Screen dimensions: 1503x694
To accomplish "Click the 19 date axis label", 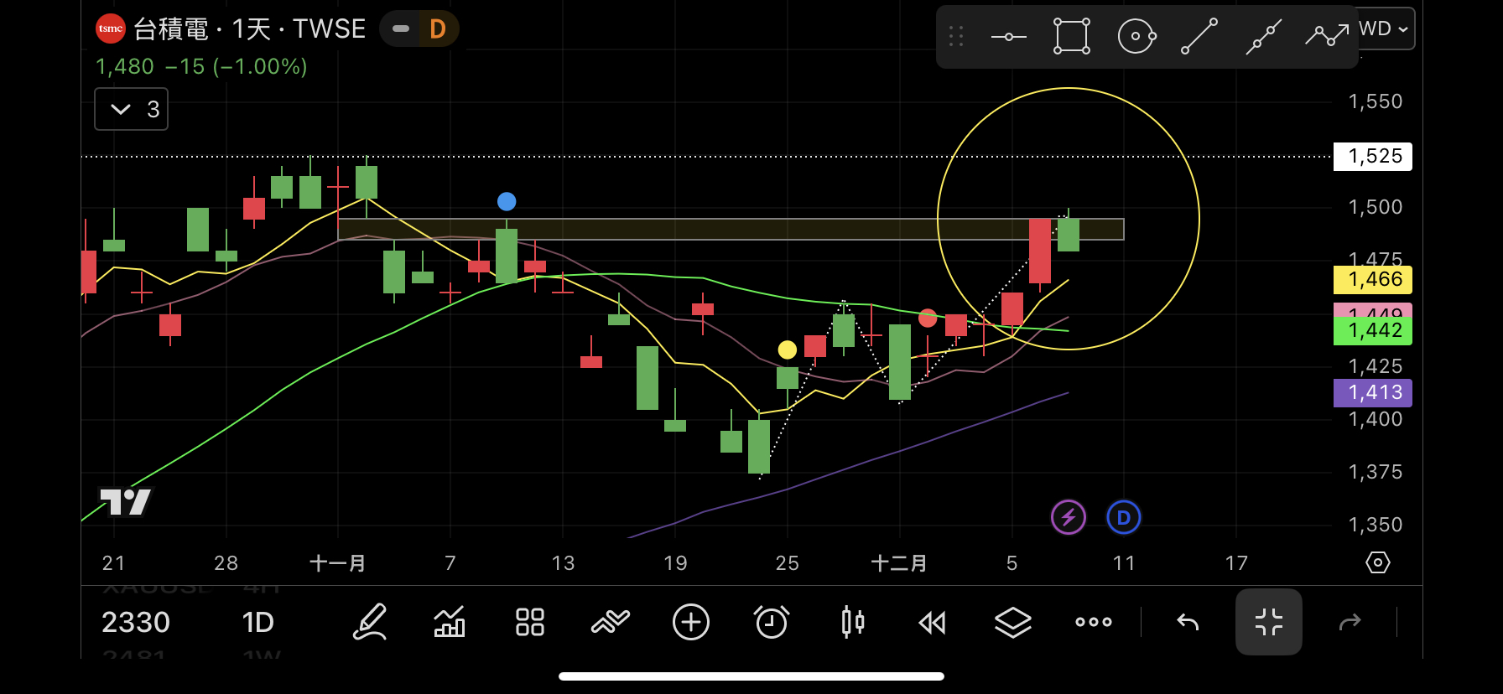I will [x=675, y=562].
